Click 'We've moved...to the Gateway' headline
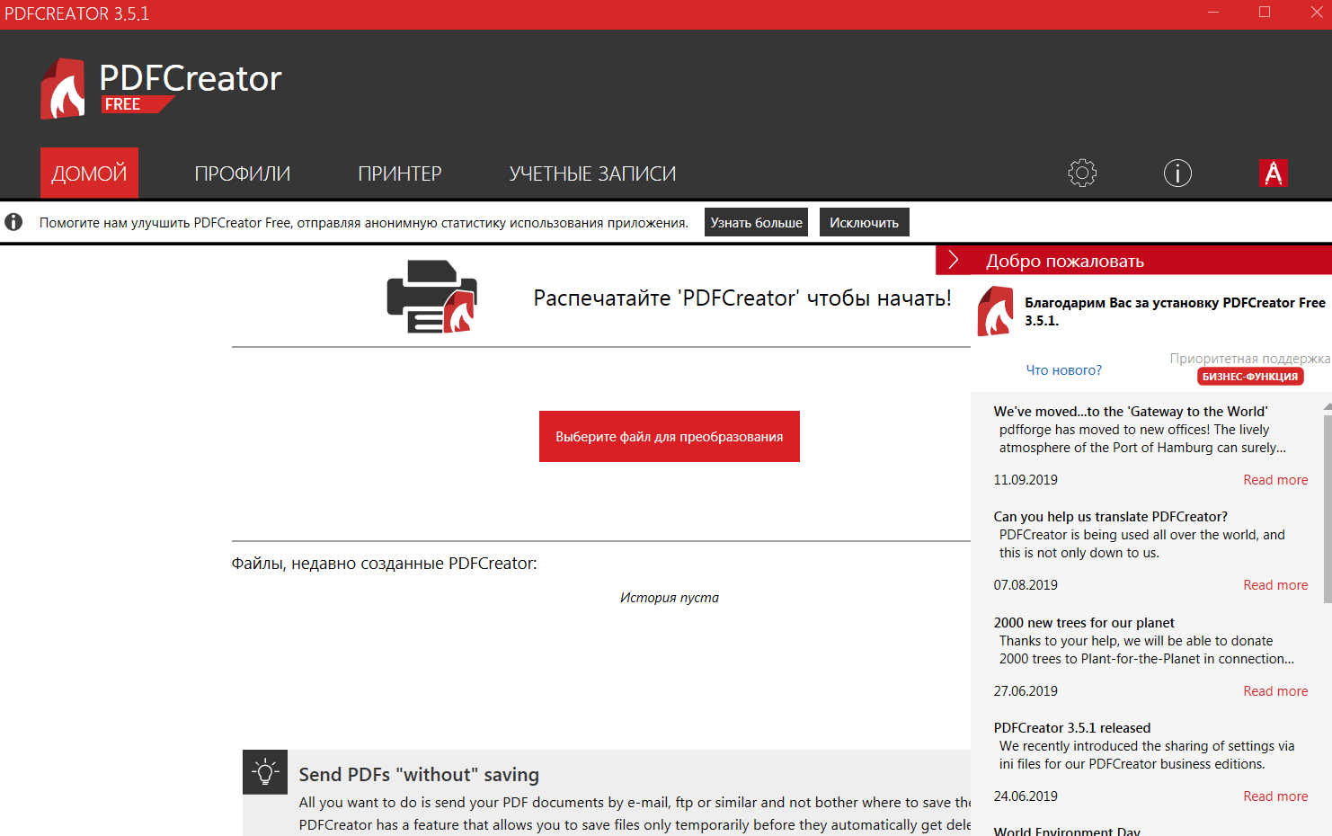1332x836 pixels. click(1131, 412)
